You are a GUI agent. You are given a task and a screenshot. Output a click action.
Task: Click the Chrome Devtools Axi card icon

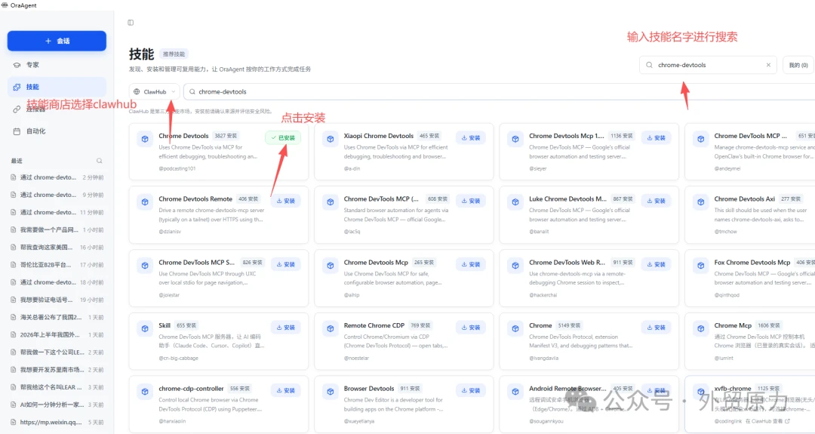(700, 202)
